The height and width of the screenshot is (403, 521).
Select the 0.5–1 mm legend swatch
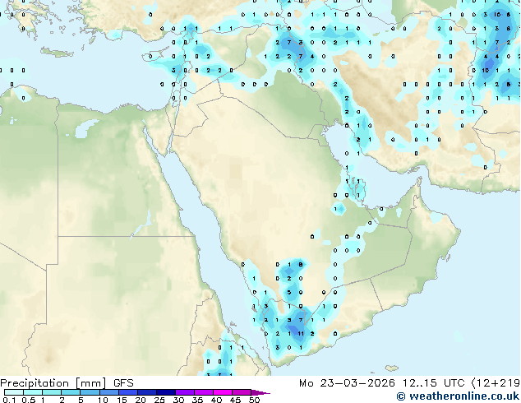pos(33,392)
